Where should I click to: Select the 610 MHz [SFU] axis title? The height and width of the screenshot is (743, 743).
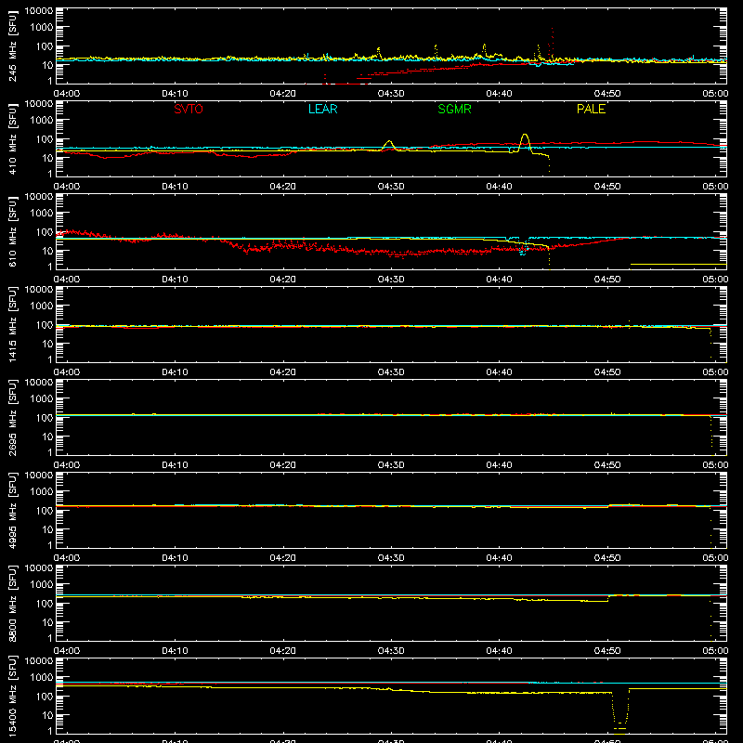pyautogui.click(x=12, y=231)
